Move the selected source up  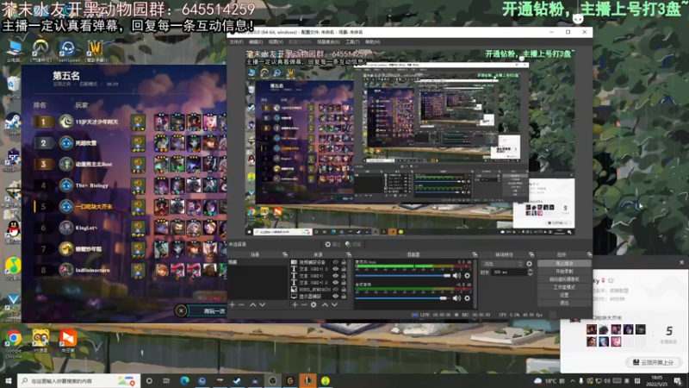pyautogui.click(x=325, y=304)
